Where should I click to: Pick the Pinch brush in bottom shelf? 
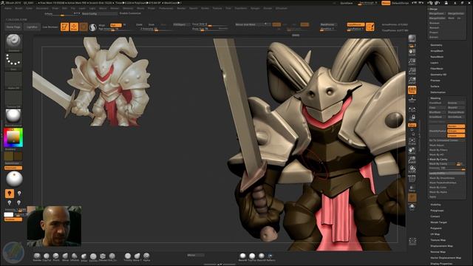(x=56, y=257)
